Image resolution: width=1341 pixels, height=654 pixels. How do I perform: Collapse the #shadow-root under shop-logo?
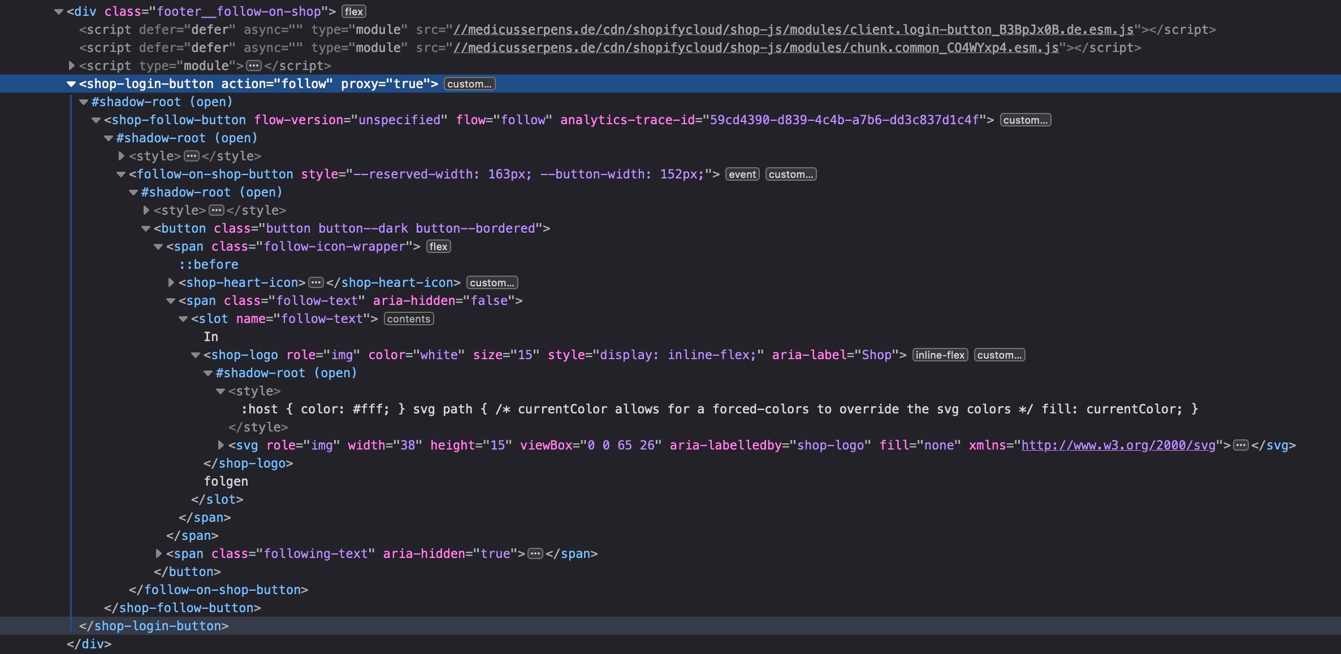pos(208,373)
